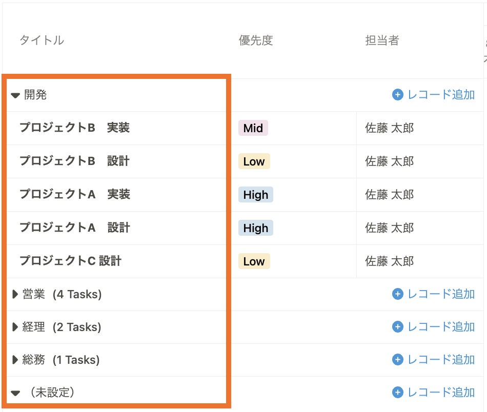
Task: Click the Mid priority tag
Action: (253, 128)
